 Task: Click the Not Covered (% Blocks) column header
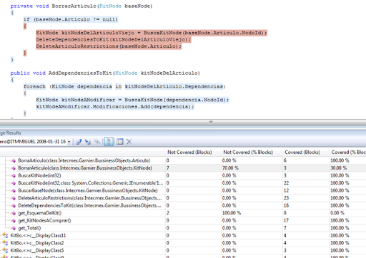click(248, 153)
